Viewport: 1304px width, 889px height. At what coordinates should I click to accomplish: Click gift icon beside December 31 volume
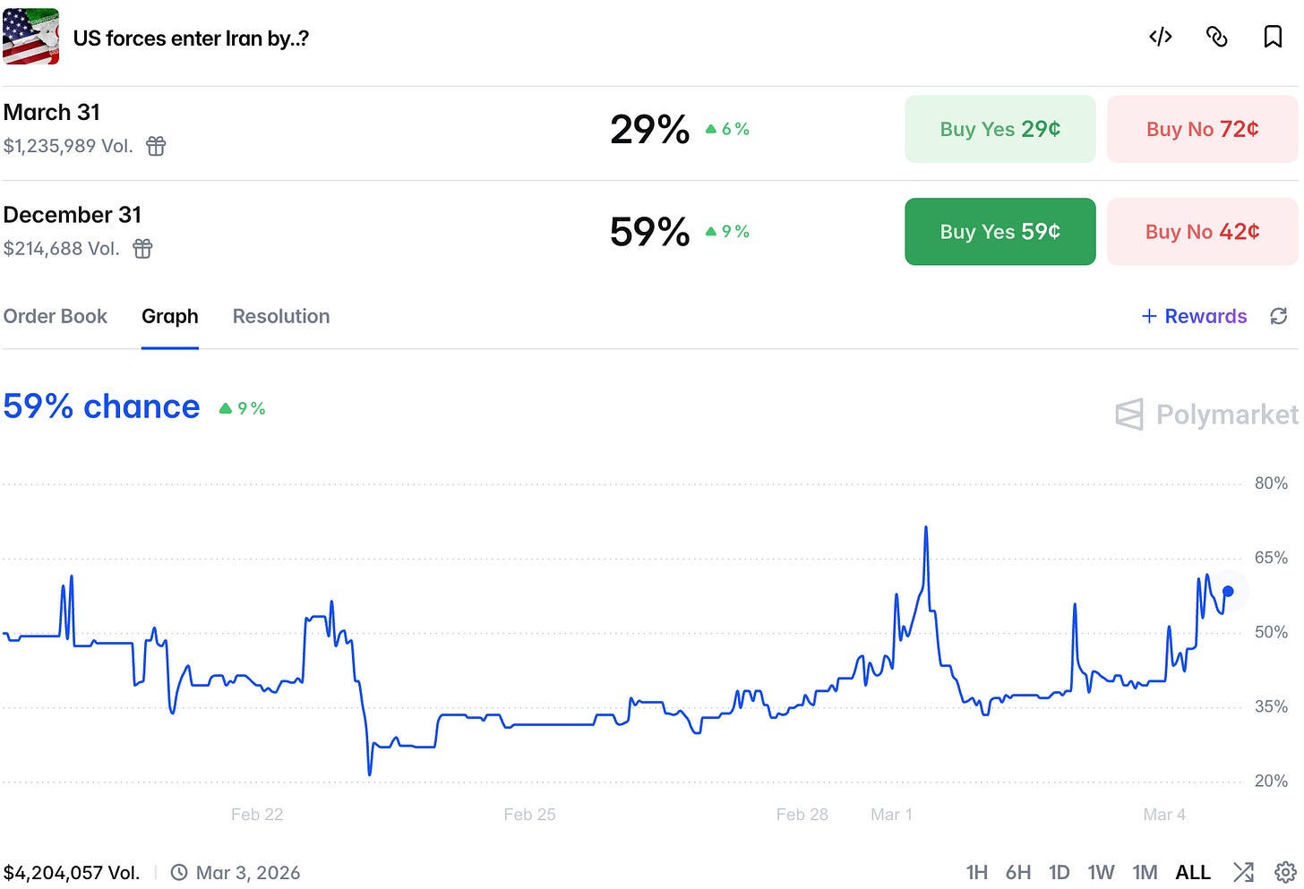click(x=142, y=248)
